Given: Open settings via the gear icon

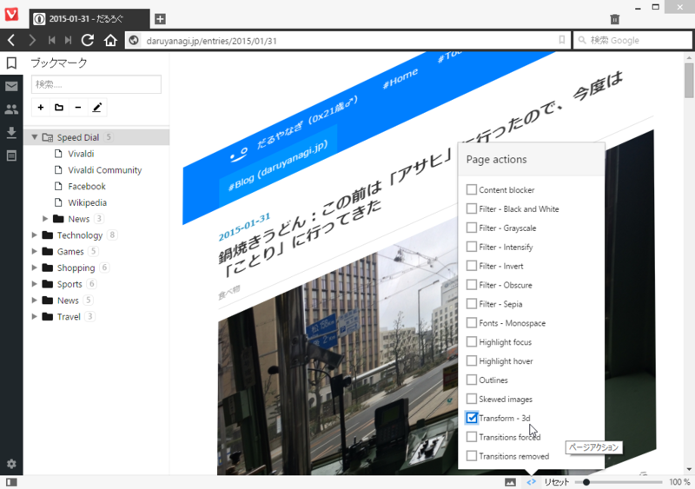Looking at the screenshot, I should point(11,464).
